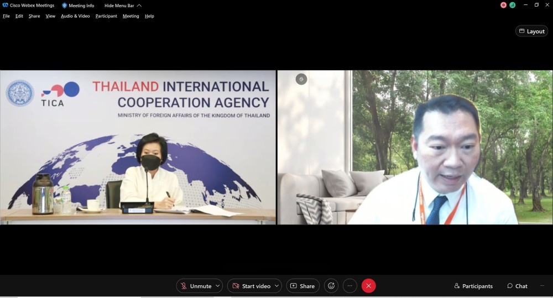553x298 pixels.
Task: Open the Chat panel
Action: coord(517,286)
